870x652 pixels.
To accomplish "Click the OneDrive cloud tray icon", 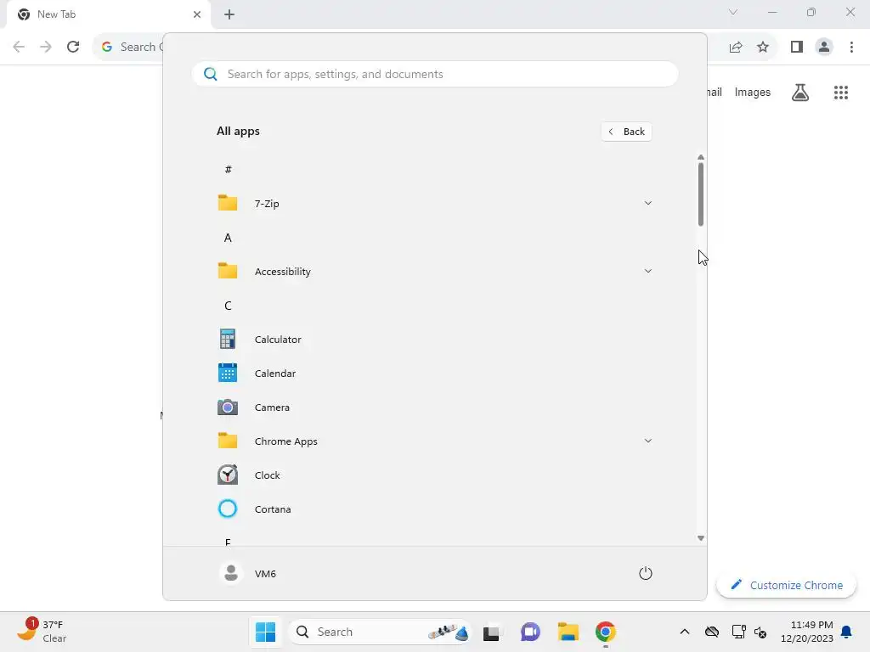I will click(712, 632).
